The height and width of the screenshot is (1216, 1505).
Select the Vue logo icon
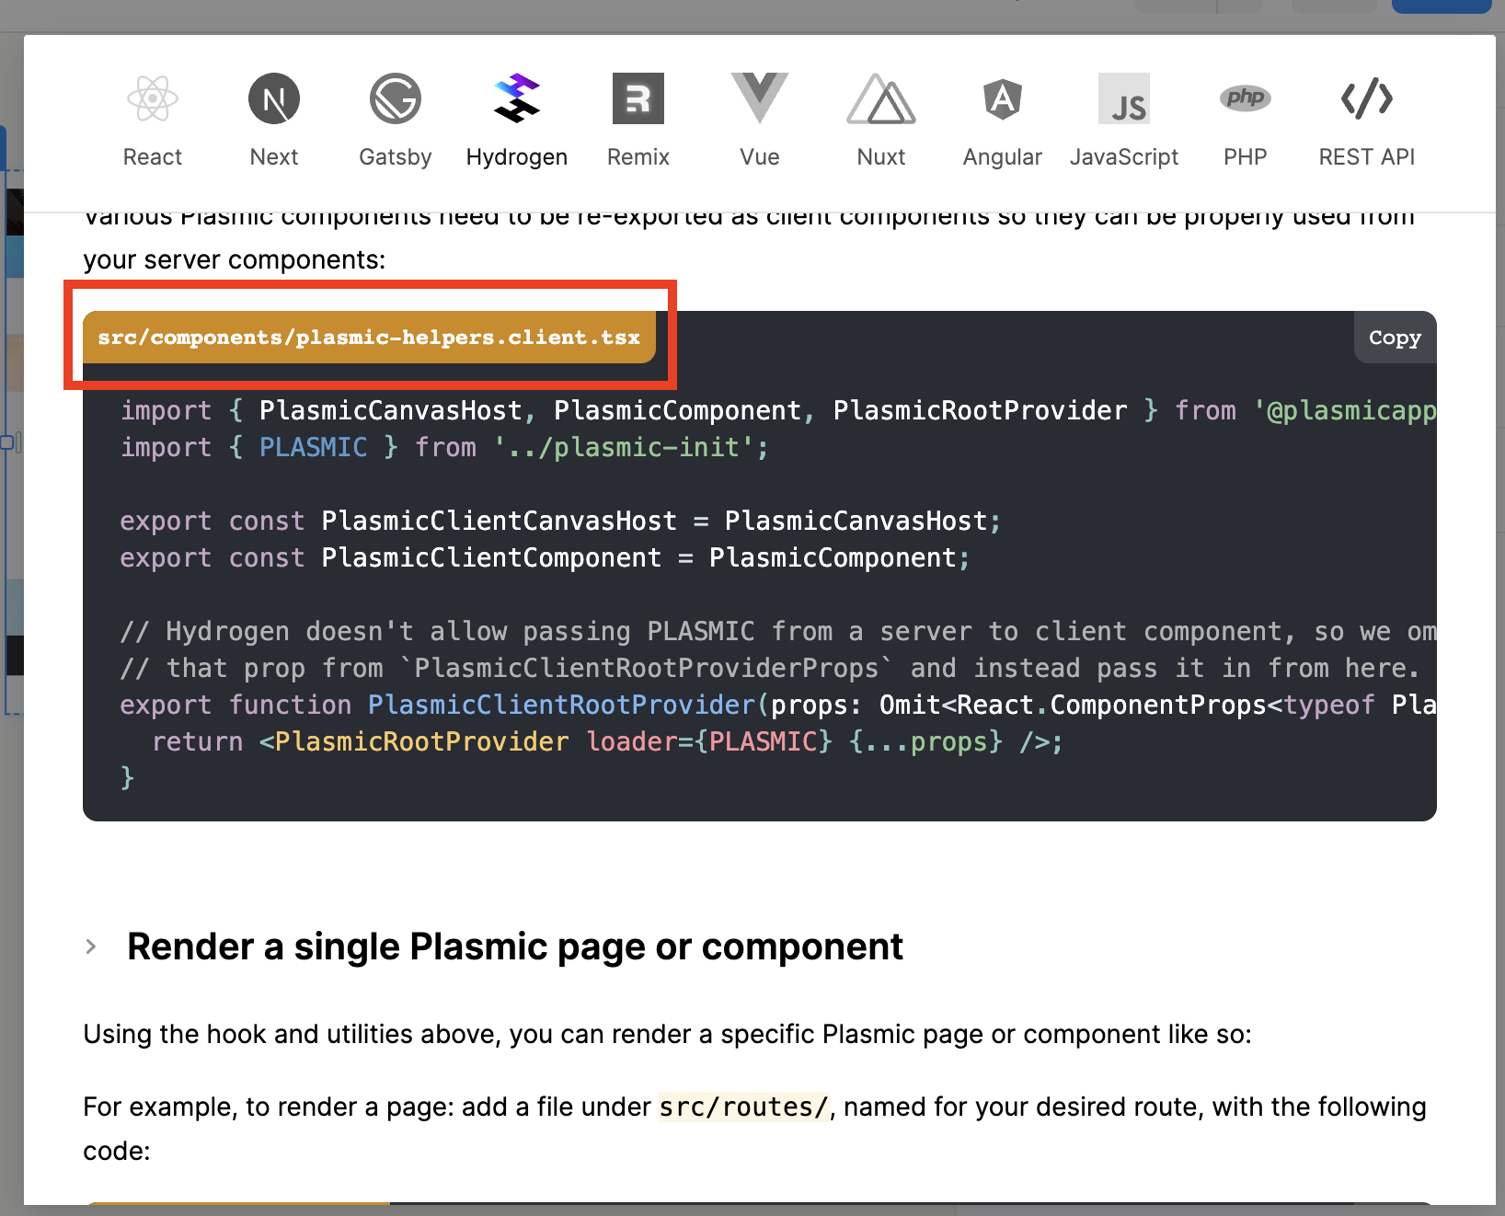point(760,97)
